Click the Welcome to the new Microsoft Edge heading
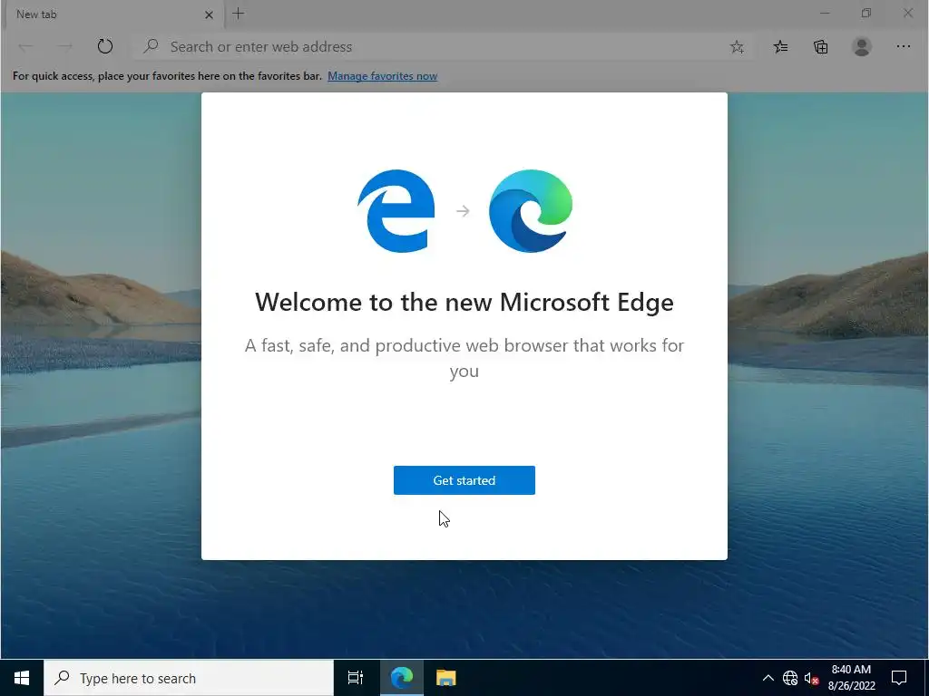This screenshot has height=696, width=929. (x=464, y=303)
